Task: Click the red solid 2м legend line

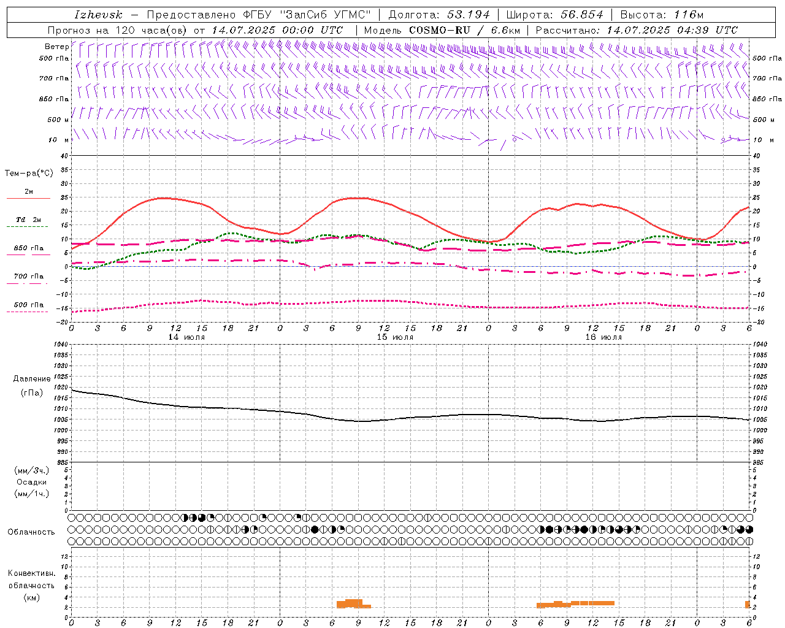Action: (x=28, y=199)
